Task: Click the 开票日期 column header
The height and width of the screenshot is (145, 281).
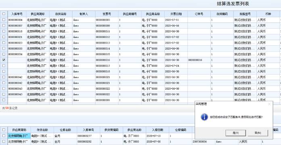Action: (176, 14)
